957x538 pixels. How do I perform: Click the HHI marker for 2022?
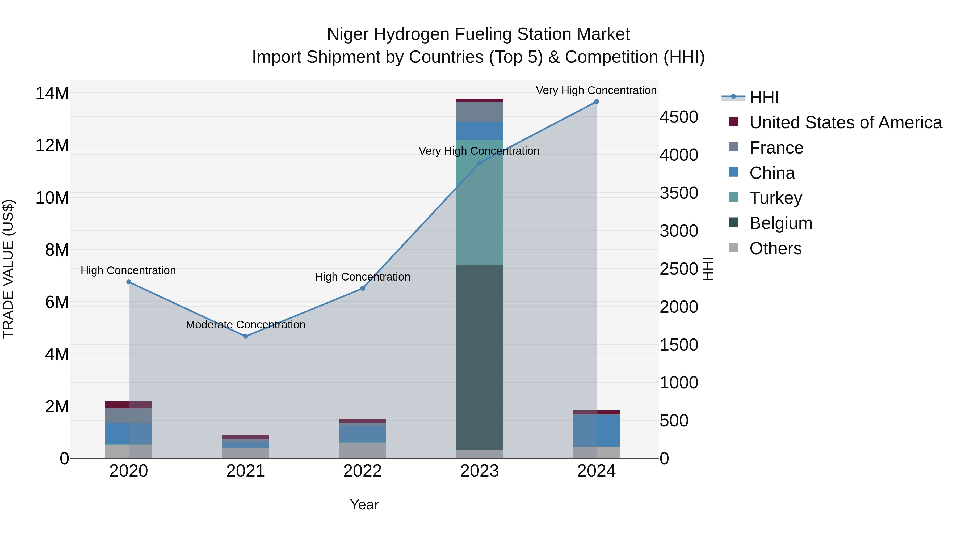coord(363,289)
